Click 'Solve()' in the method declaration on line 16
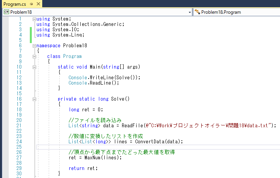This screenshot has height=178, width=280. 120,99
